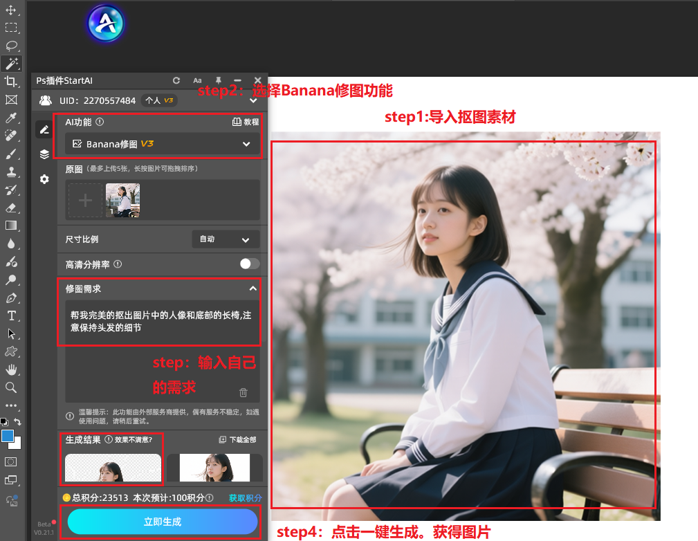
Task: Click the blue foreground color swatch
Action: [x=8, y=437]
